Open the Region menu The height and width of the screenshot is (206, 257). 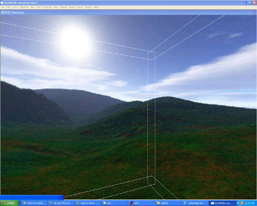(63, 7)
